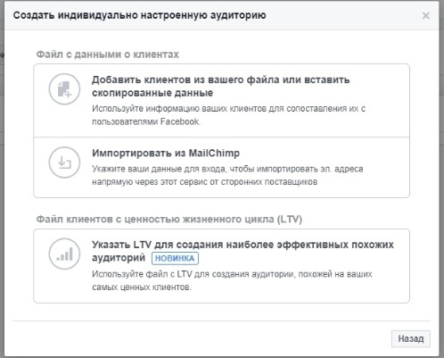Close the custom audience dialog
444x358 pixels.
click(x=426, y=15)
